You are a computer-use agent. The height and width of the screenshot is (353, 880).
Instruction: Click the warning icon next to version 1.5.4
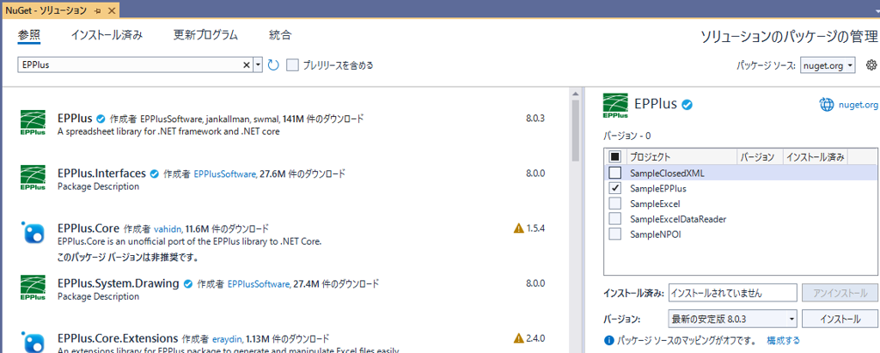518,228
